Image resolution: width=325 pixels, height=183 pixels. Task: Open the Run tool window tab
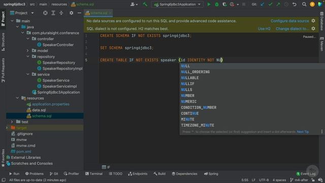pos(14,174)
